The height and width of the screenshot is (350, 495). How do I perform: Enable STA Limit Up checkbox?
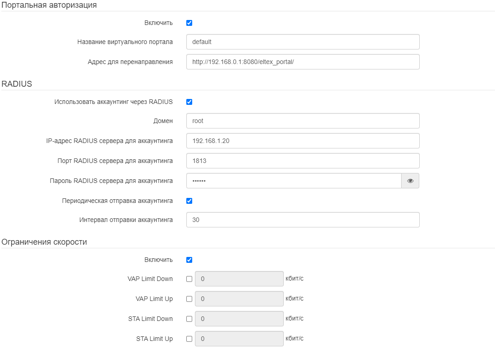pos(189,339)
